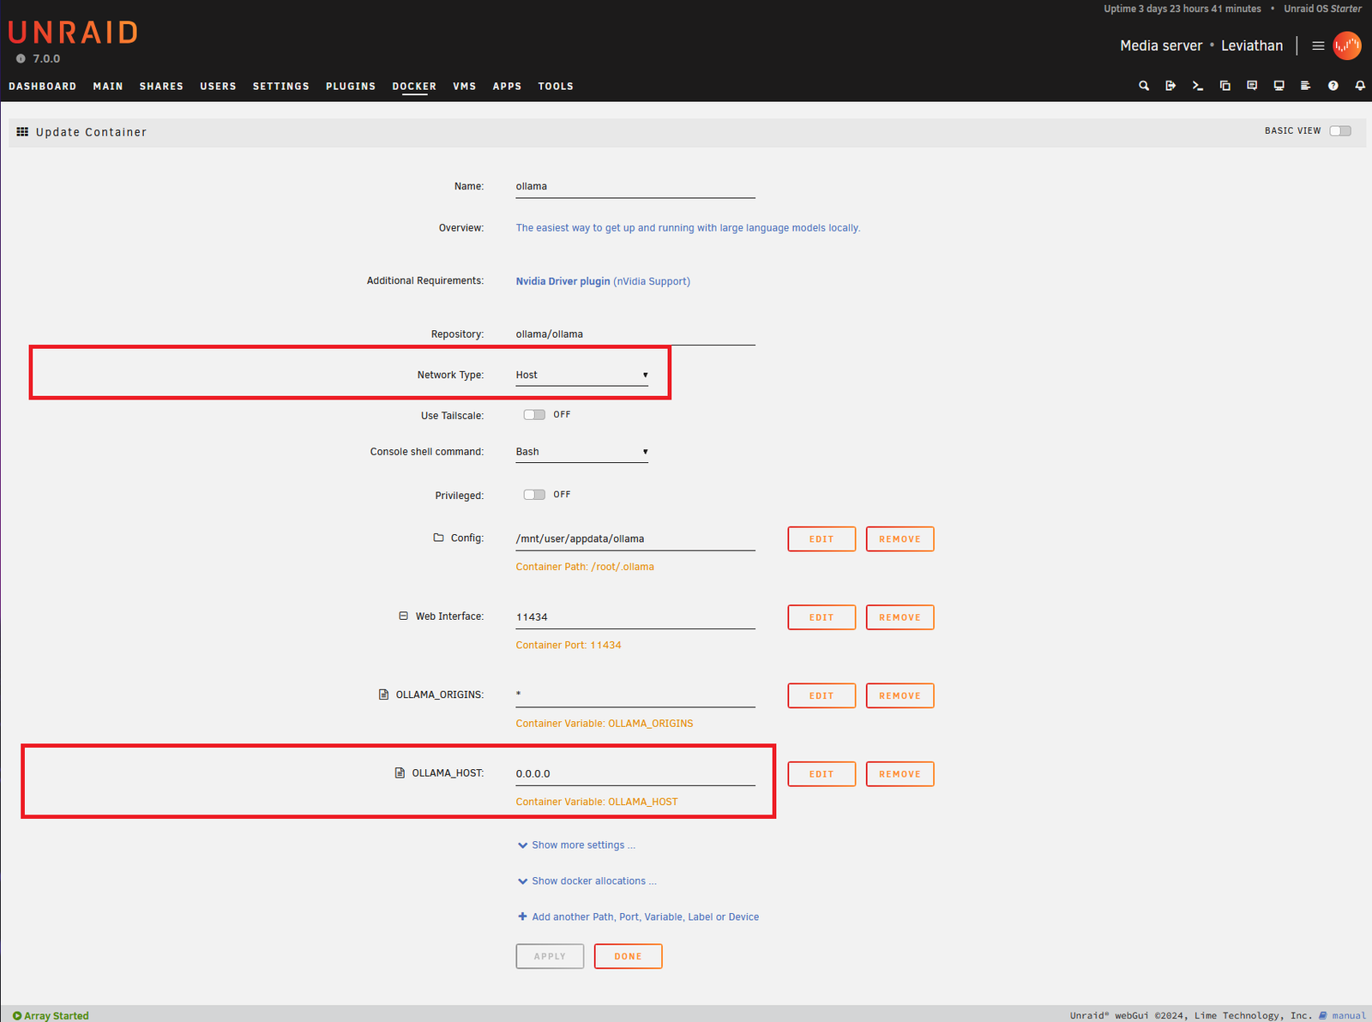Expand Show docker allocations
Viewport: 1372px width, 1022px height.
(587, 881)
